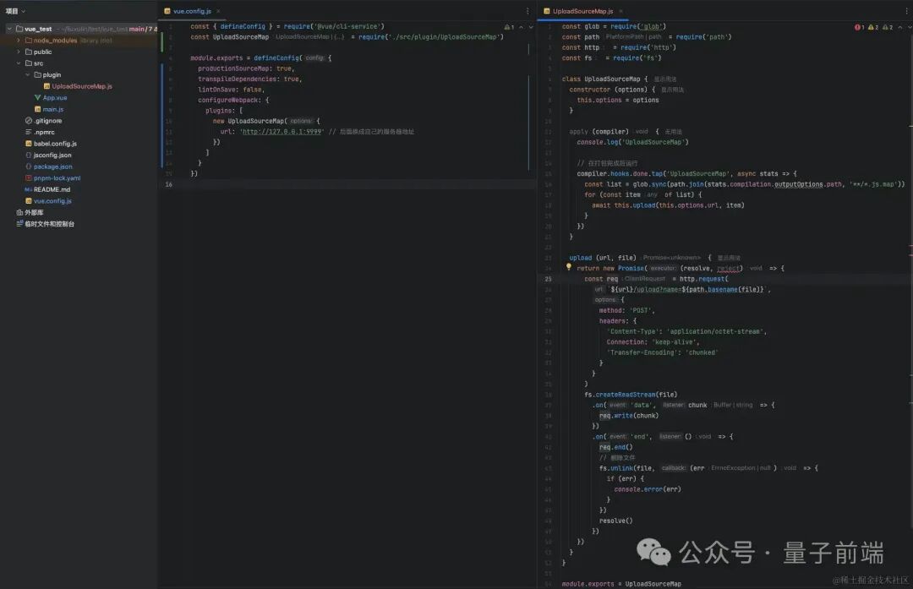Click the YAML icon beside pnpm-lock.yaml
This screenshot has width=913, height=589.
[29, 178]
